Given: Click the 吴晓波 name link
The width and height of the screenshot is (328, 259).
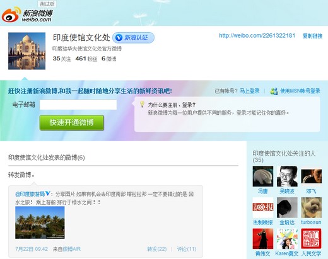Looking at the screenshot, I should pos(287,191).
